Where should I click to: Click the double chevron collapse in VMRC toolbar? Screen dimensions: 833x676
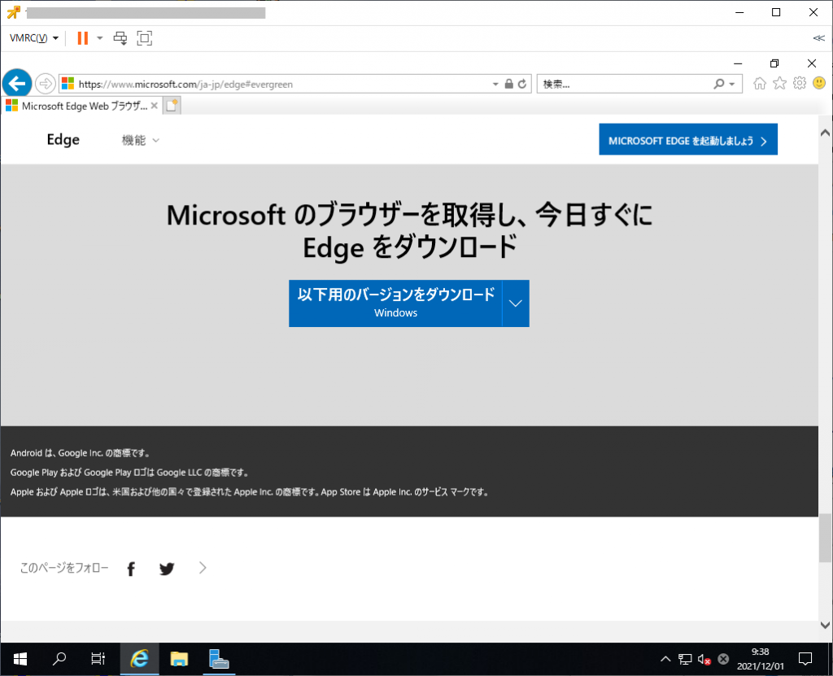(x=818, y=38)
